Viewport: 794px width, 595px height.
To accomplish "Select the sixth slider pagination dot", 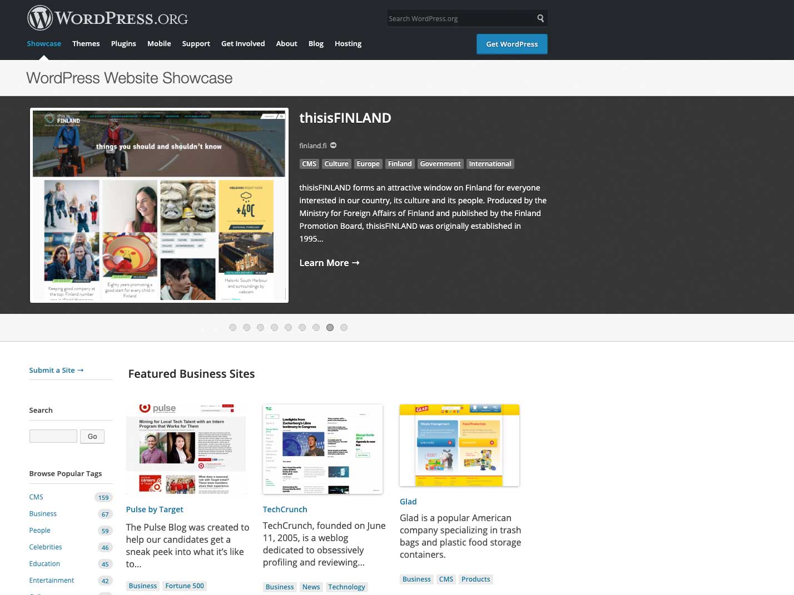I will [x=302, y=328].
